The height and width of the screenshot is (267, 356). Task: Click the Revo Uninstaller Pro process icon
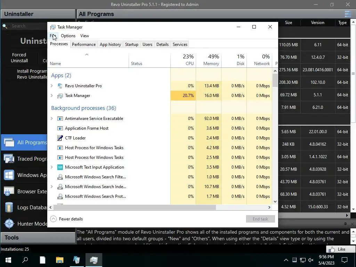60,86
